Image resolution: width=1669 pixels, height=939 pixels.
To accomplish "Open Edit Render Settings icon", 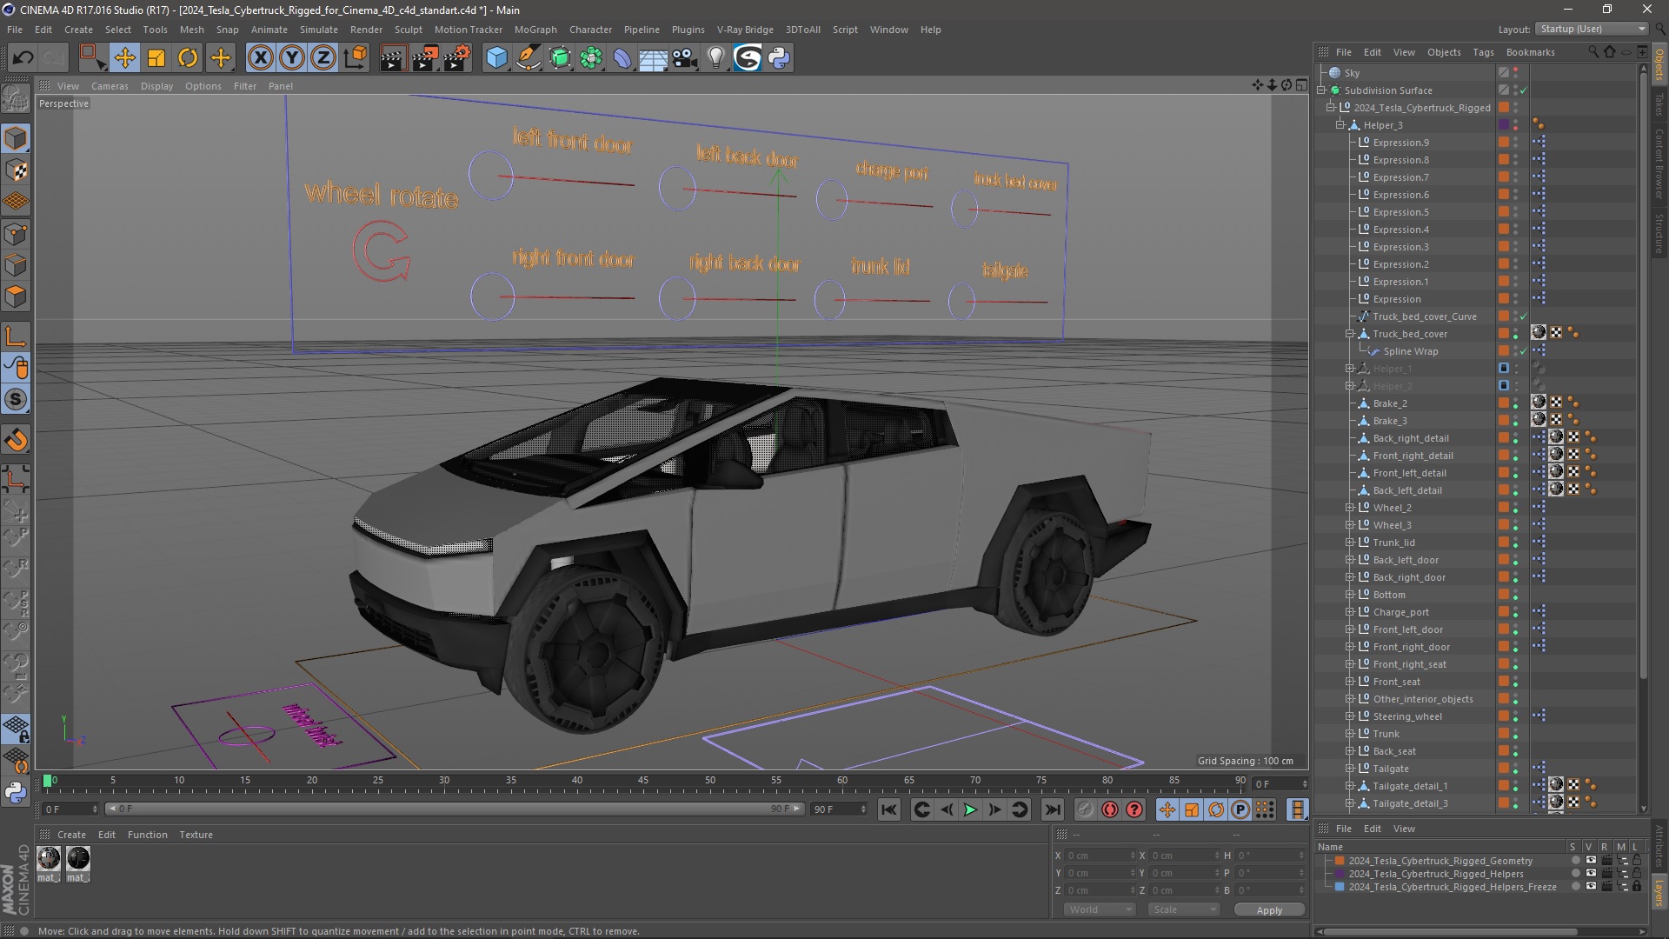I will tap(457, 58).
